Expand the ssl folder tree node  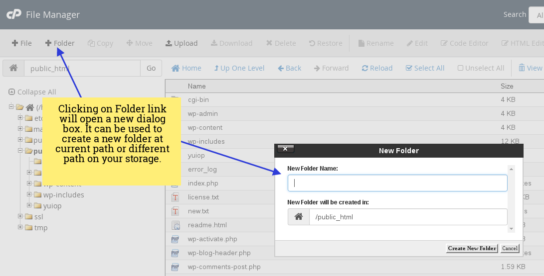[x=20, y=216]
